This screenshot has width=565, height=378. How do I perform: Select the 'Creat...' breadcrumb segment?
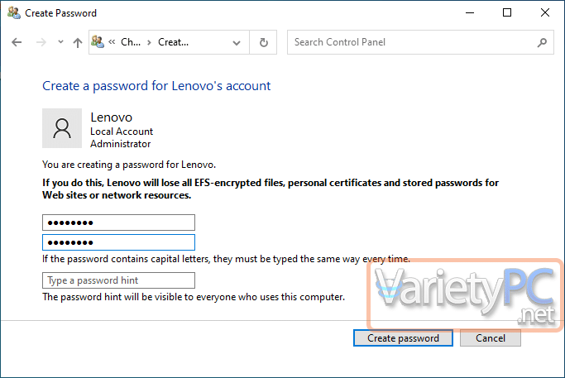174,42
